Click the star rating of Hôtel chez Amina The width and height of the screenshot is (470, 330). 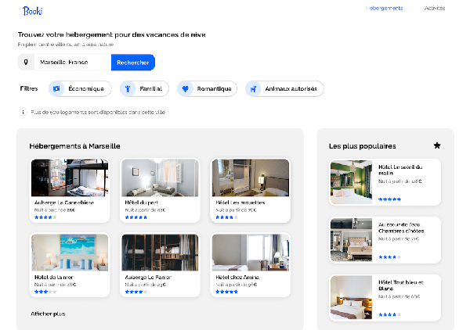tap(226, 292)
